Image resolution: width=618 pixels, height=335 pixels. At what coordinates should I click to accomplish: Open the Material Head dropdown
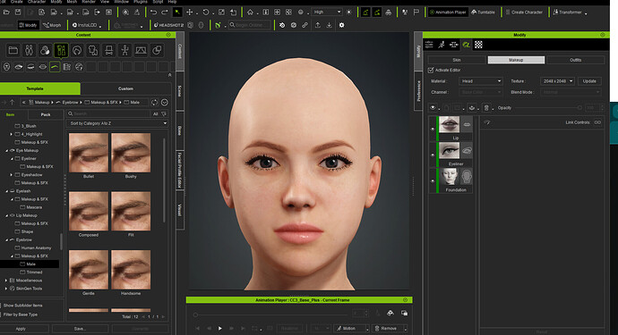480,81
